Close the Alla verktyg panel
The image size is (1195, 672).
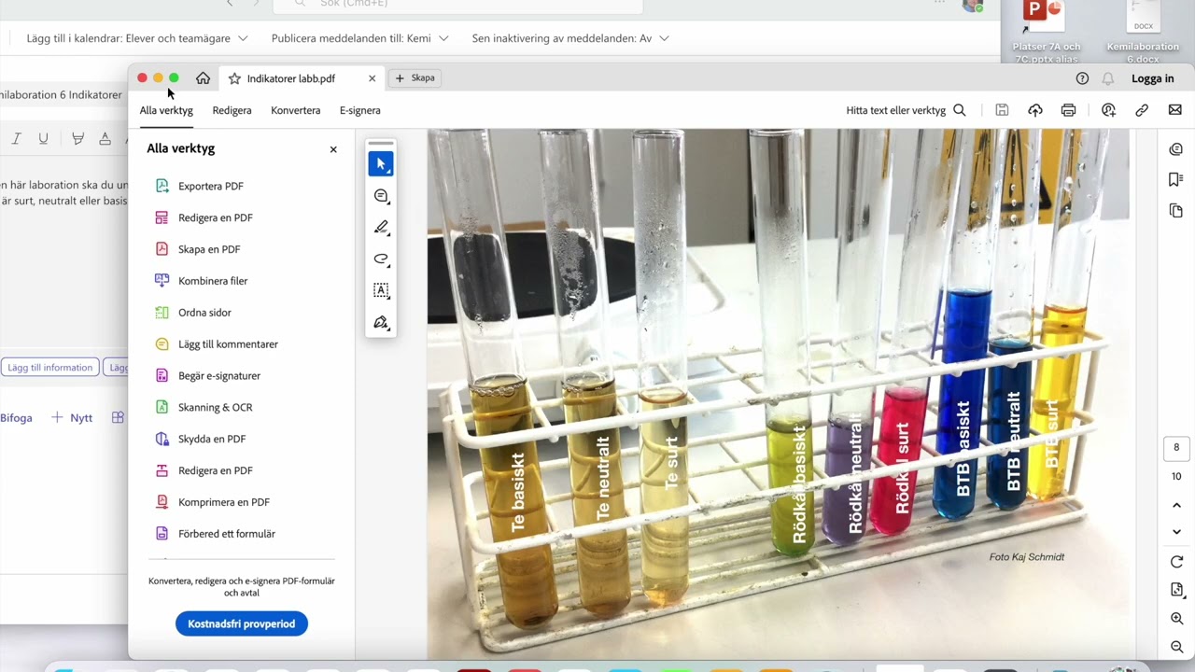[333, 149]
